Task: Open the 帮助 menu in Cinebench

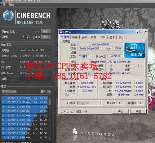Action: (11, 5)
